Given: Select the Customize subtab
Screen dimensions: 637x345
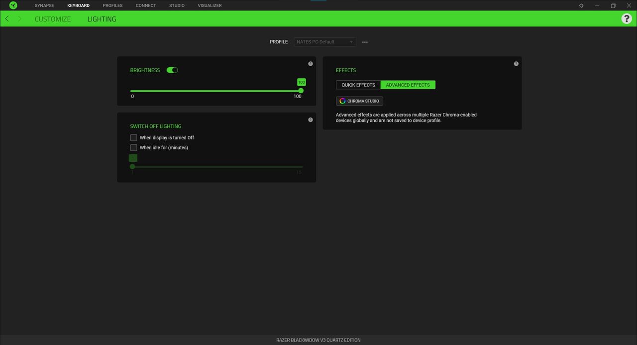Looking at the screenshot, I should click(x=53, y=19).
